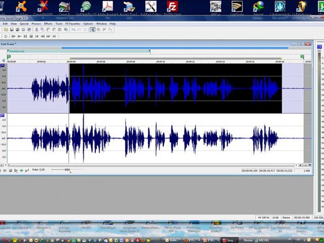324x243 pixels.
Task: Click selection start field 00:00:04,184
Action: (x=250, y=171)
